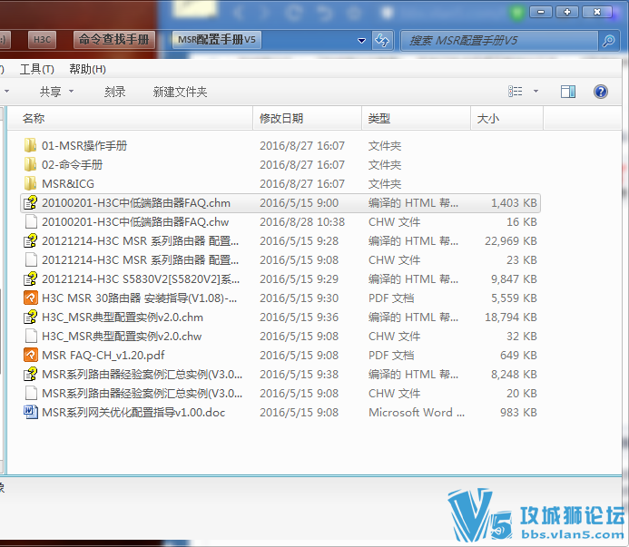Screen dimensions: 629x547
Task: Click the Word icon for MSR系列网关优化配置指导v1.00.doc
Action: [31, 412]
